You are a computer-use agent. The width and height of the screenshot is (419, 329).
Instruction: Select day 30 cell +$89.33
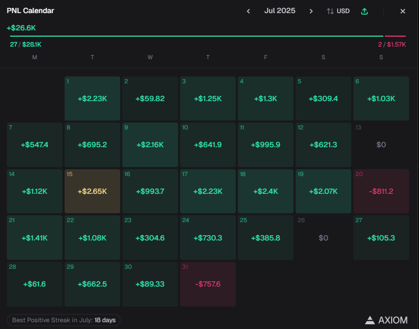coord(150,284)
